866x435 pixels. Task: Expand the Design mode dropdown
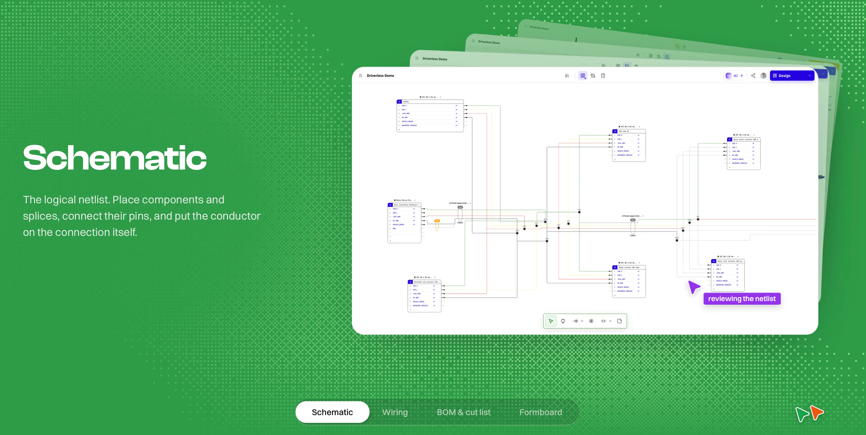point(792,76)
